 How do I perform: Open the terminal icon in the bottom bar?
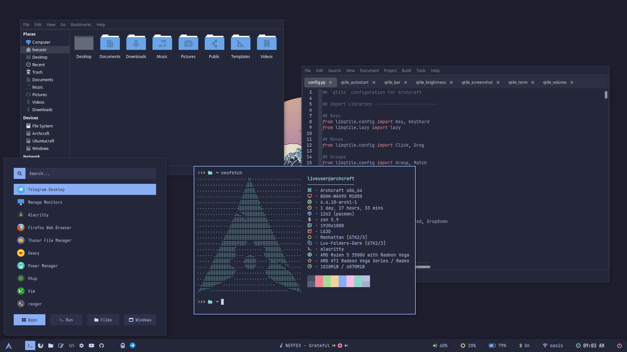pyautogui.click(x=30, y=345)
